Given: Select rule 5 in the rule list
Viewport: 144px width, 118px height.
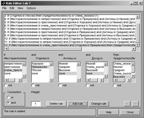Looking at the screenshot, I should [x=70, y=22].
